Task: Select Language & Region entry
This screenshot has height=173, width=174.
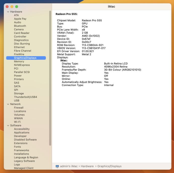Action: (x=26, y=157)
